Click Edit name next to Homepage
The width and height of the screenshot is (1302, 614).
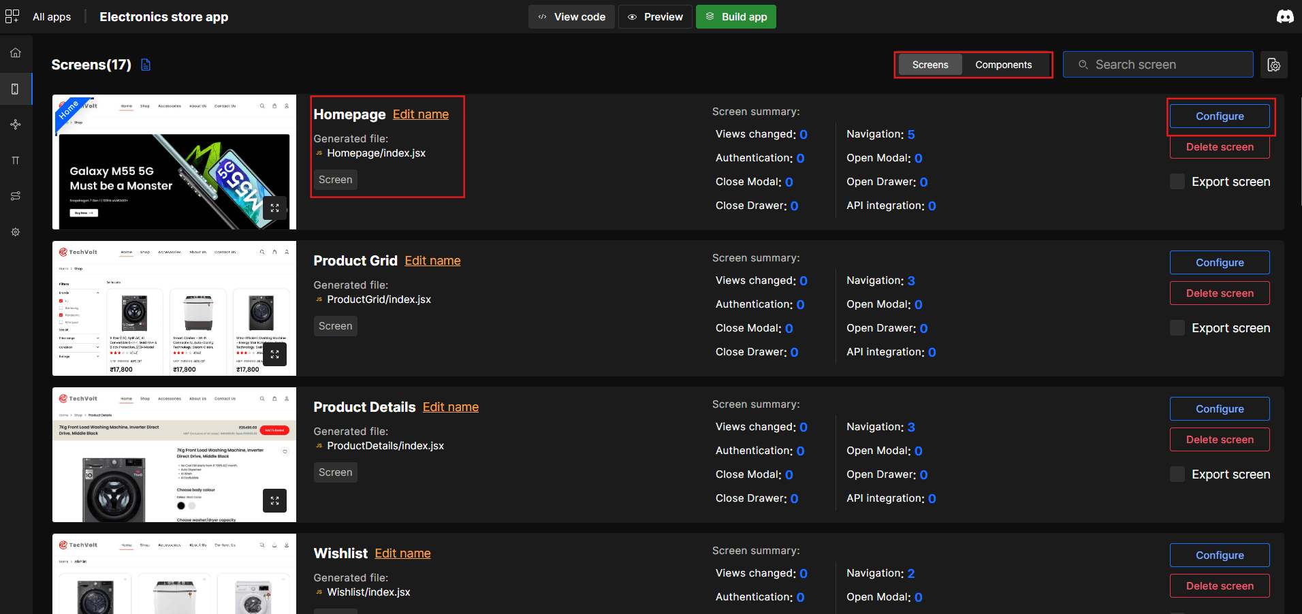pyautogui.click(x=421, y=114)
